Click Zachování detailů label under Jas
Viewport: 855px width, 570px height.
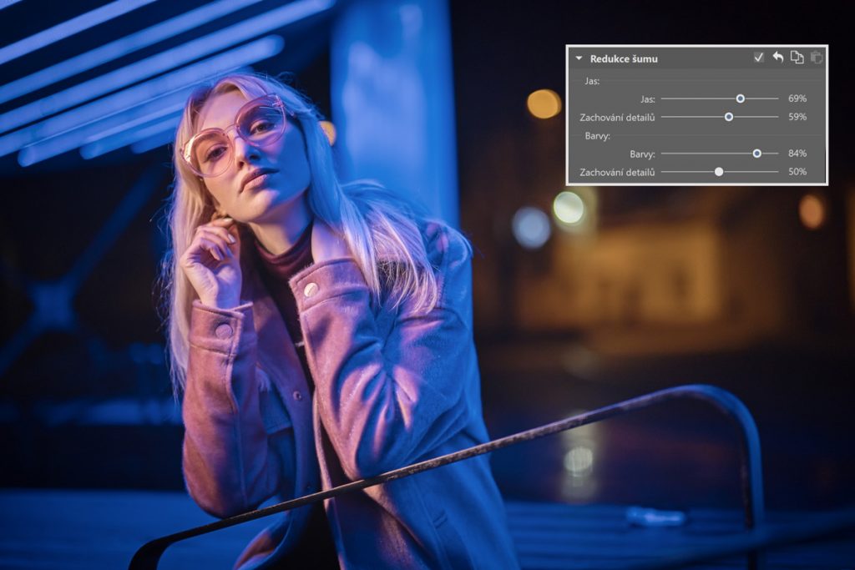pyautogui.click(x=617, y=117)
